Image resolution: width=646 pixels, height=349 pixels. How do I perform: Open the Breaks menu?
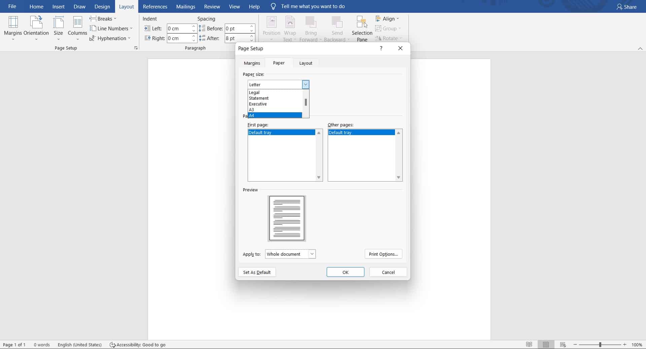[103, 19]
